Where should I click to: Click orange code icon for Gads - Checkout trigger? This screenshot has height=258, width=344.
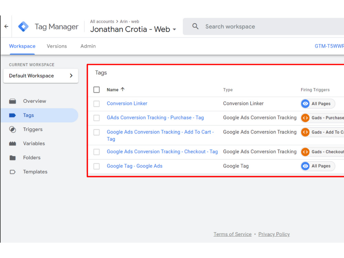tap(305, 152)
